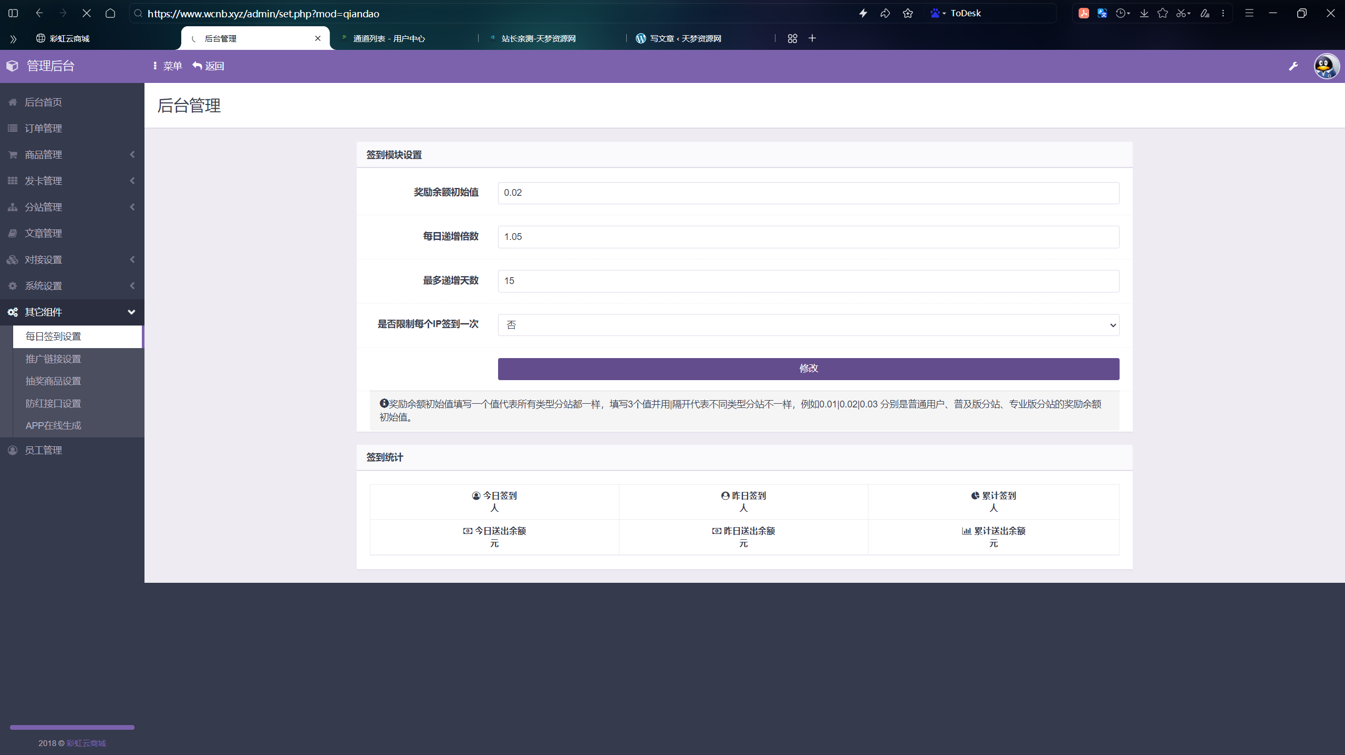The width and height of the screenshot is (1345, 755).
Task: Collapse the 其它组件 menu chevron
Action: pos(131,312)
